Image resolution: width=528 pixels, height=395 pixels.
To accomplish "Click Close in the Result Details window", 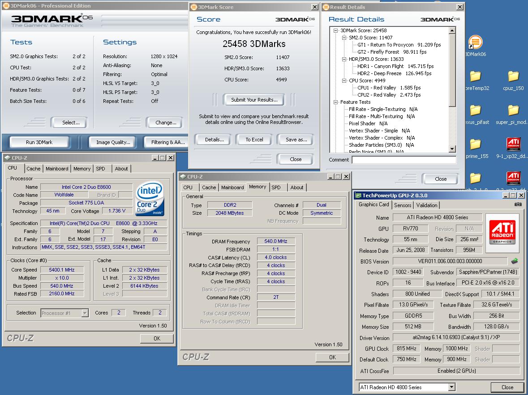I will pos(441,178).
